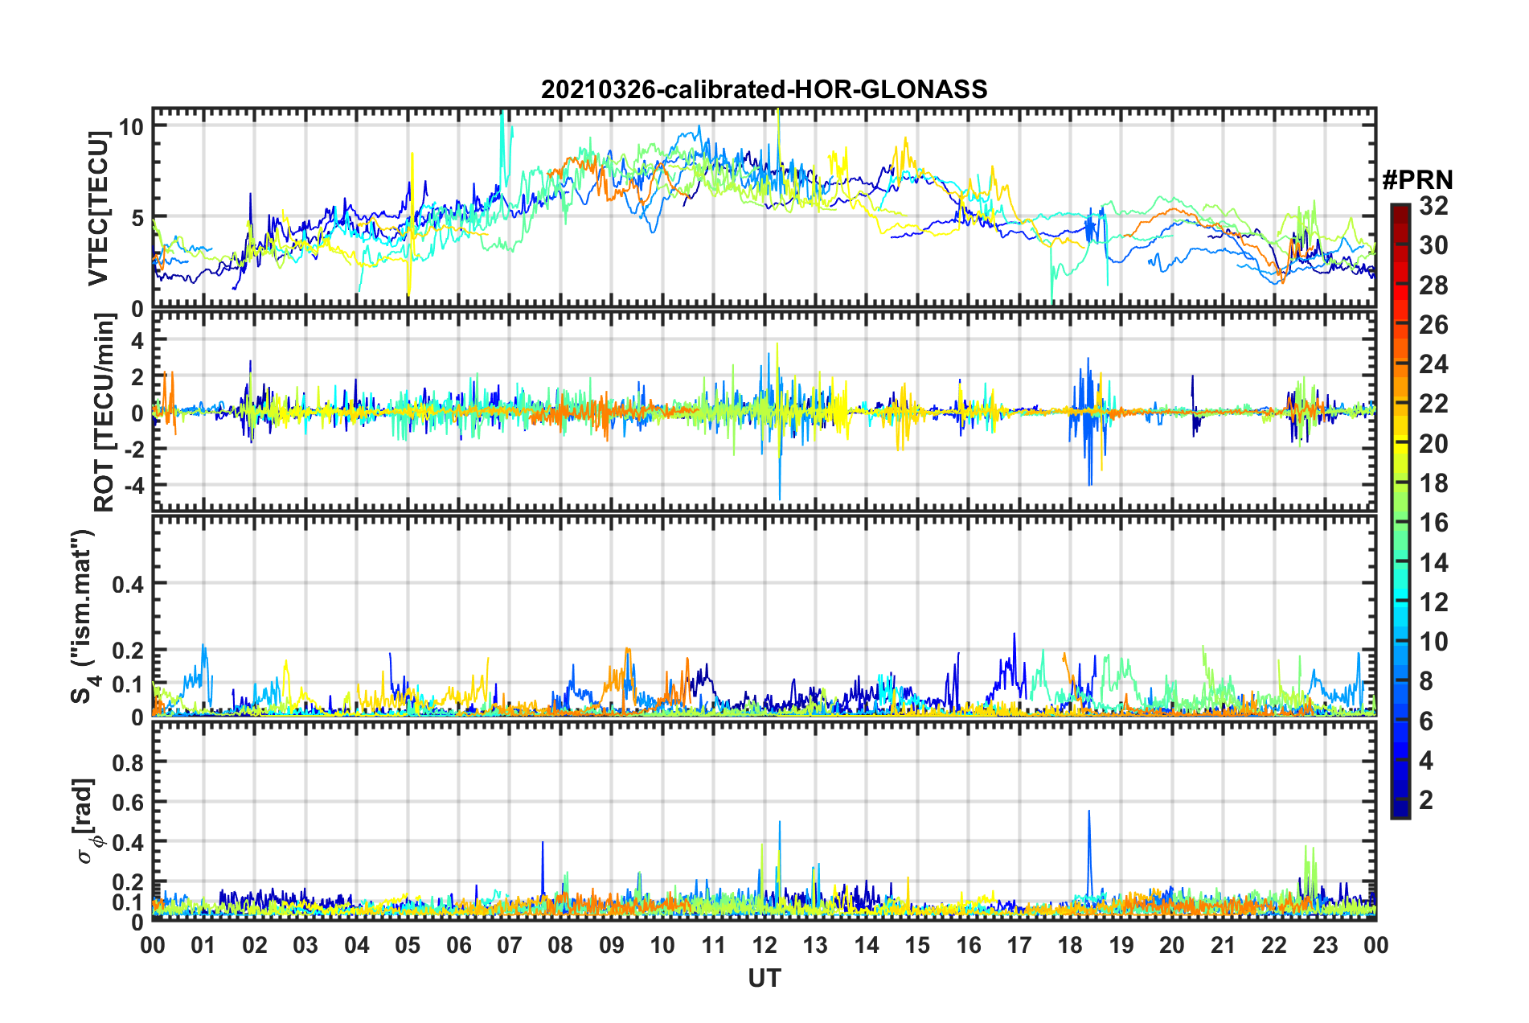The height and width of the screenshot is (1023, 1529).
Task: Click the 18 hour tick label
Action: (1071, 945)
